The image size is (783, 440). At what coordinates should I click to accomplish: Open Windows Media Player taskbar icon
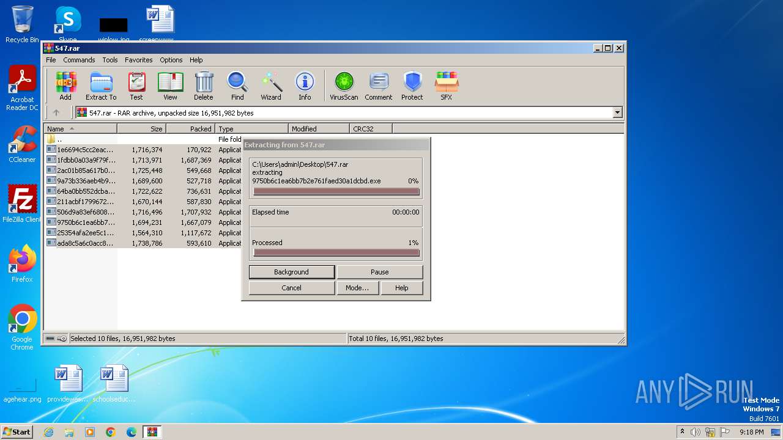[x=90, y=432]
